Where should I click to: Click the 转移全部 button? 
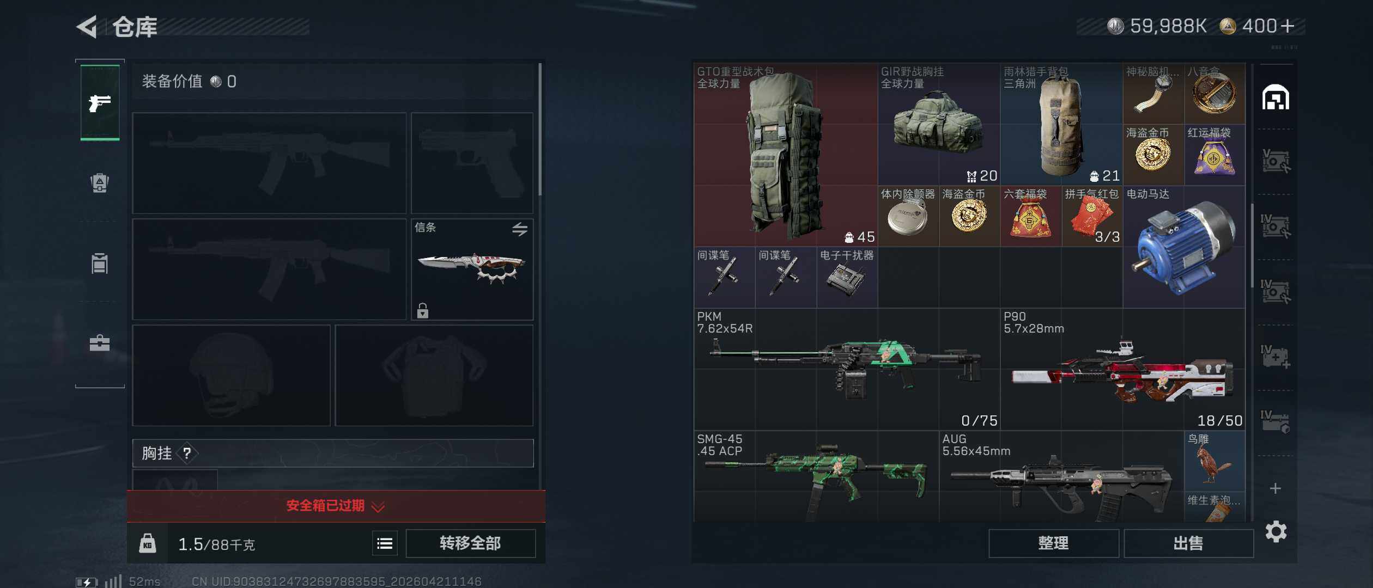pyautogui.click(x=471, y=543)
